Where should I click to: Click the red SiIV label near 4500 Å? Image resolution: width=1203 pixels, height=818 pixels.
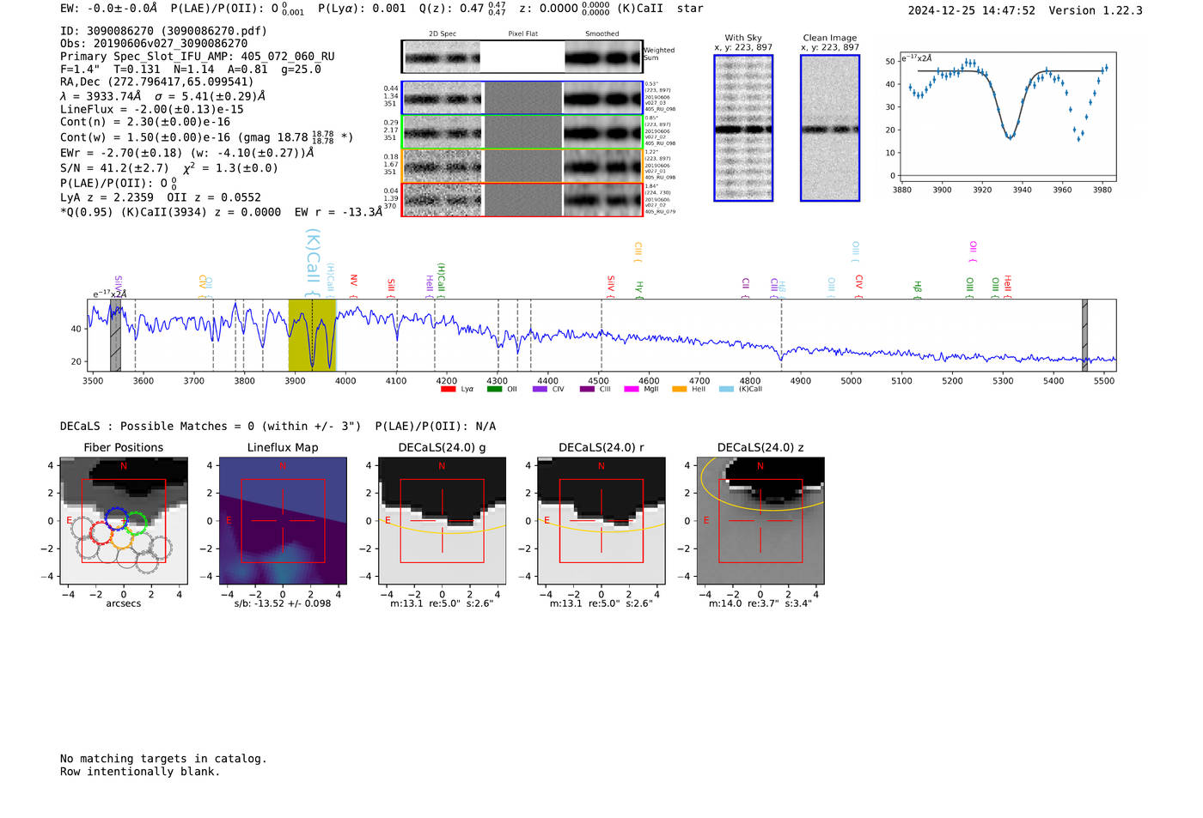[x=611, y=287]
